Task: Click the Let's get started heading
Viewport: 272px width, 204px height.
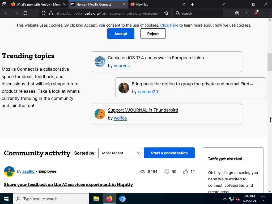Action: click(225, 159)
